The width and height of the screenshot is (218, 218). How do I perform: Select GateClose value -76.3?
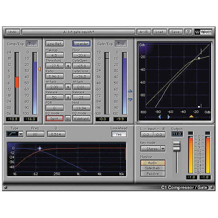coord(81,76)
